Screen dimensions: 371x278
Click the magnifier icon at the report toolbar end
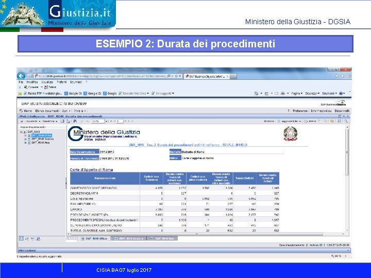[346, 121]
